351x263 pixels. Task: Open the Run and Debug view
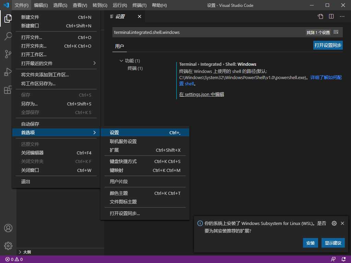pyautogui.click(x=8, y=72)
